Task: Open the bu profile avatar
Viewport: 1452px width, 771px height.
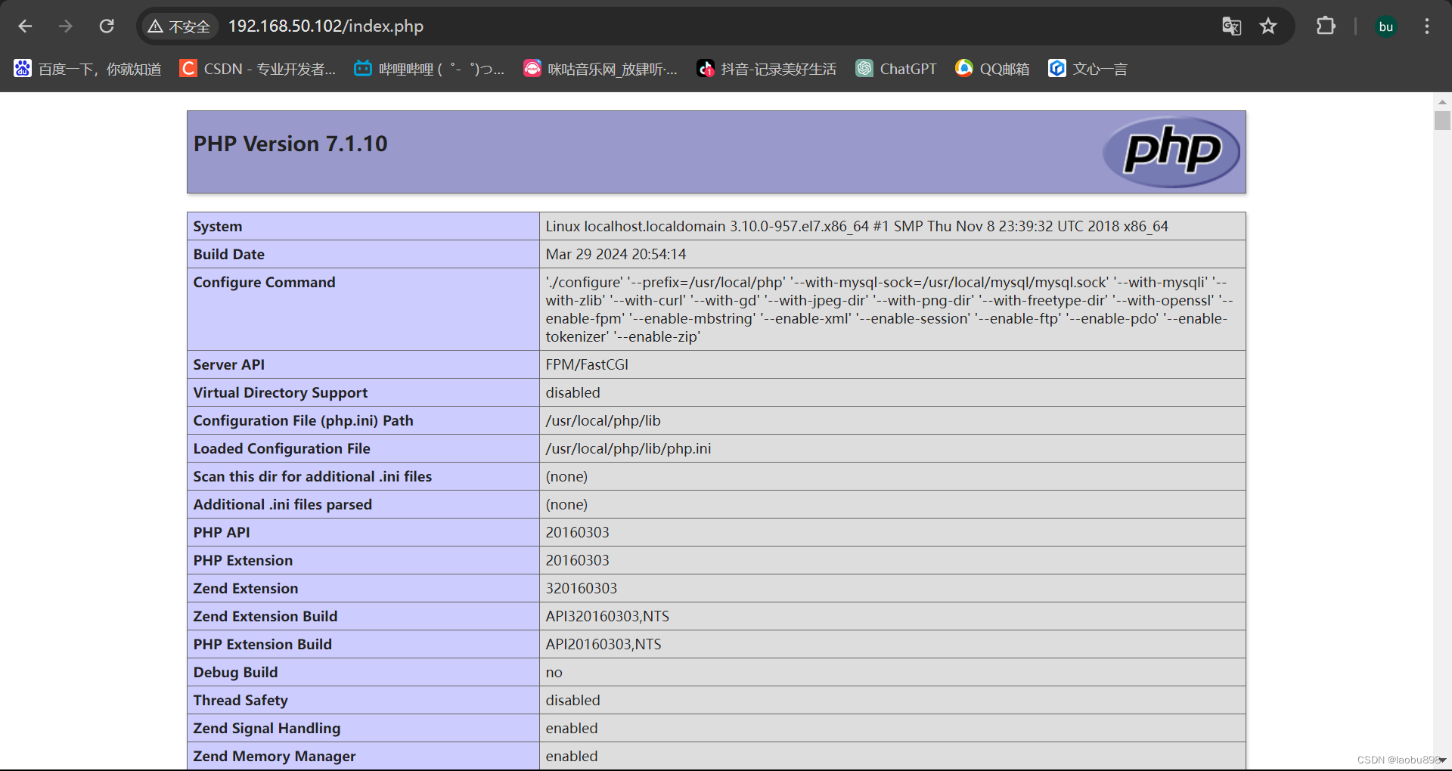Action: [1385, 26]
